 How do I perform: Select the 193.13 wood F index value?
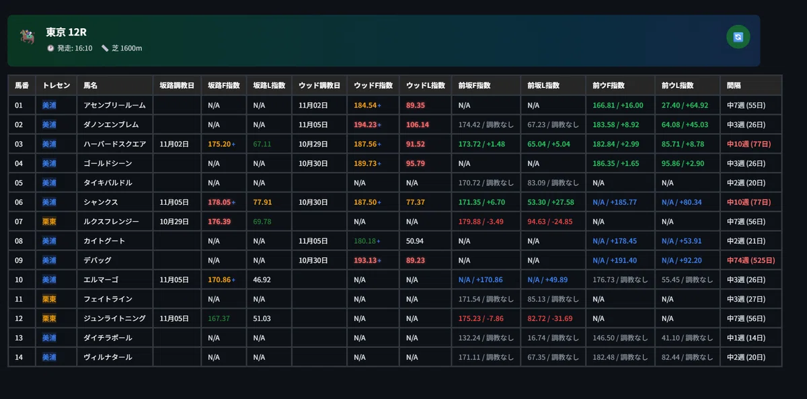pyautogui.click(x=365, y=260)
